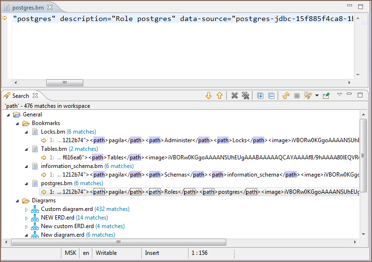Image resolution: width=372 pixels, height=262 pixels.
Task: Click Show Previous Match up arrow
Action: pos(219,96)
